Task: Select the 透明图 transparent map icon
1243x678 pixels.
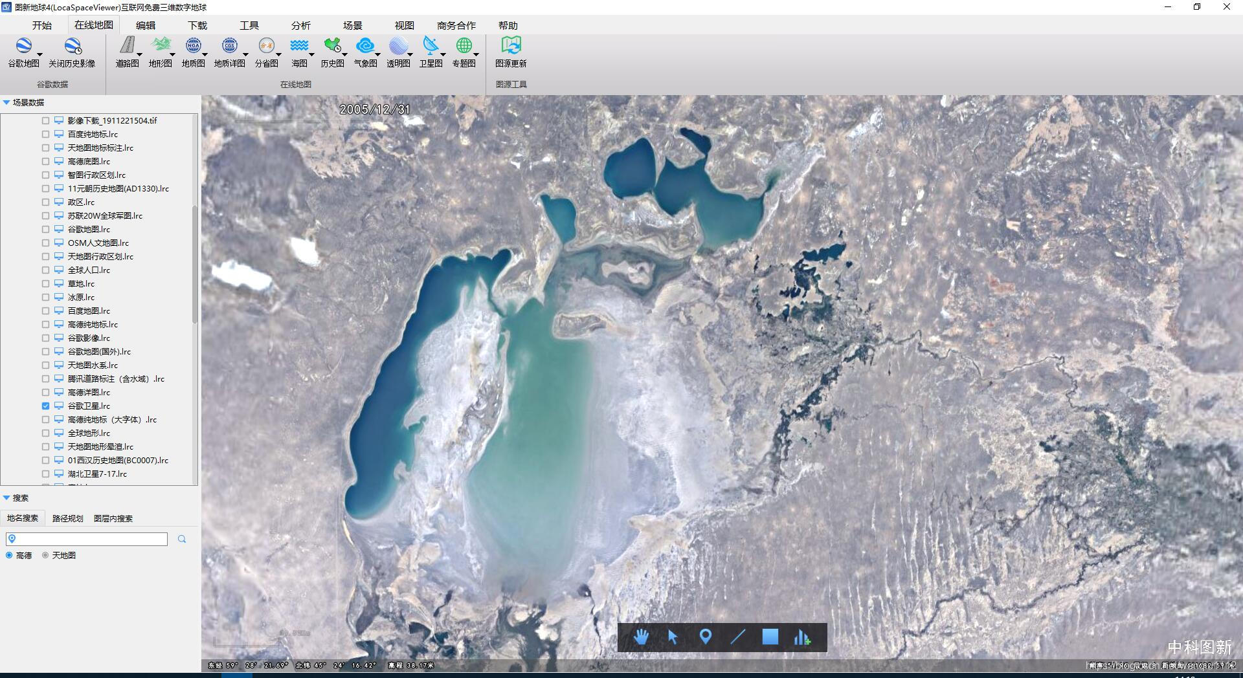Action: coord(398,45)
